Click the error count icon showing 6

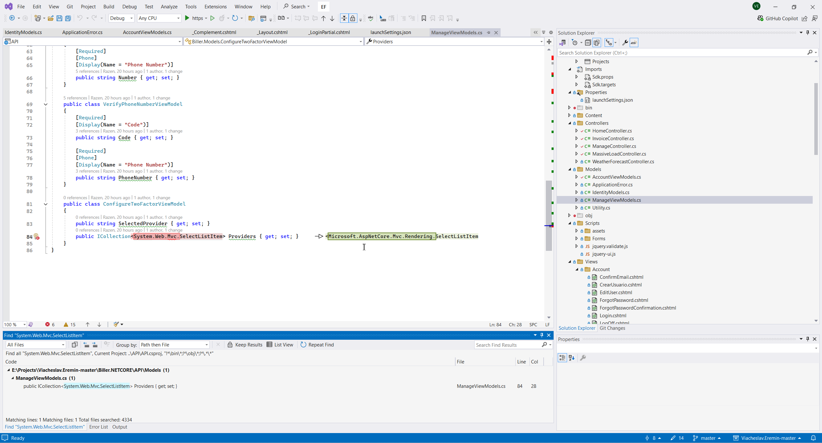point(48,324)
